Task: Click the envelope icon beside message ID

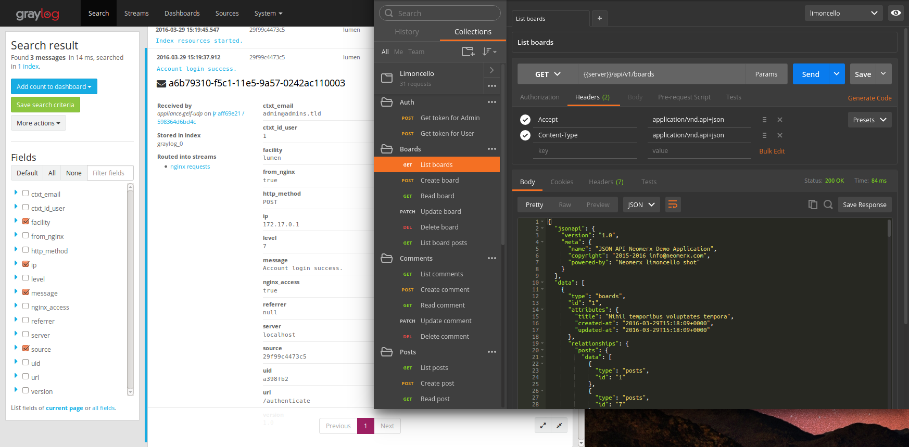Action: click(161, 84)
